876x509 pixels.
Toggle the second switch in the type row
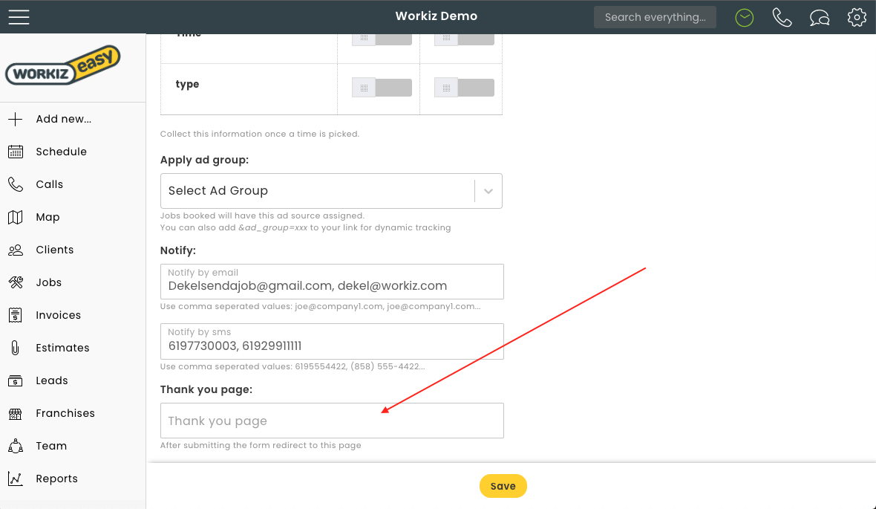[x=464, y=88]
